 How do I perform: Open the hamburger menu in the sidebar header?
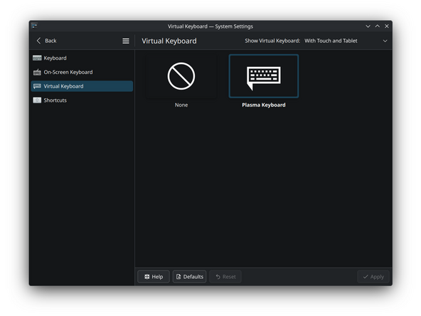tap(126, 41)
